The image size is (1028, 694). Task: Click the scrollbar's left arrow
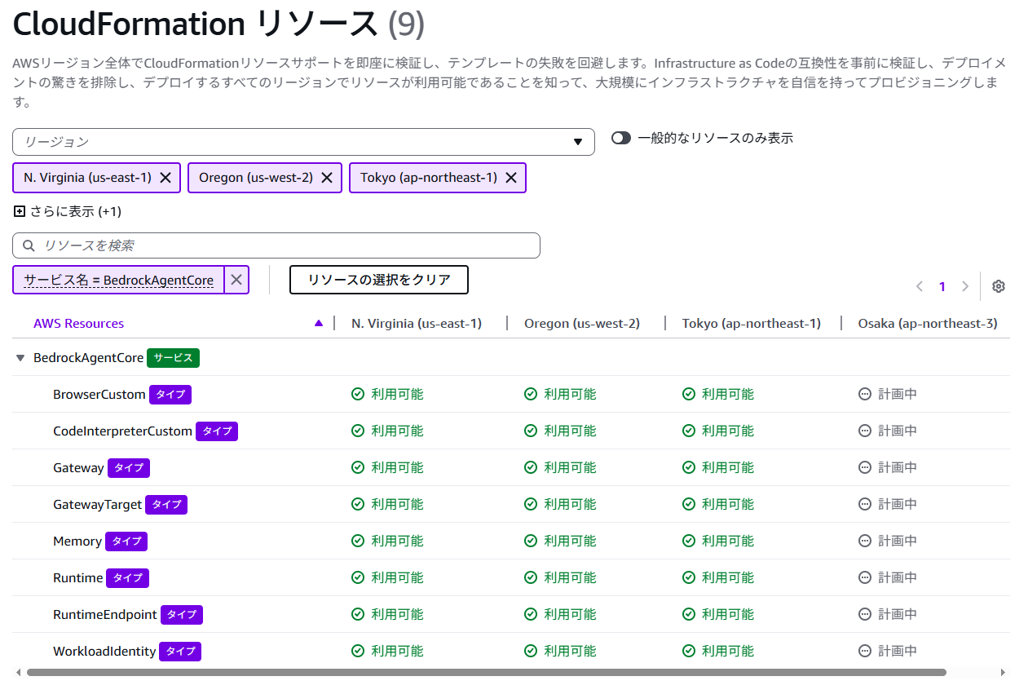(x=19, y=673)
